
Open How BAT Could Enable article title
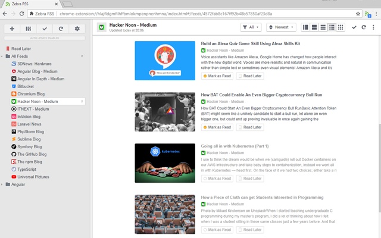tap(261, 95)
